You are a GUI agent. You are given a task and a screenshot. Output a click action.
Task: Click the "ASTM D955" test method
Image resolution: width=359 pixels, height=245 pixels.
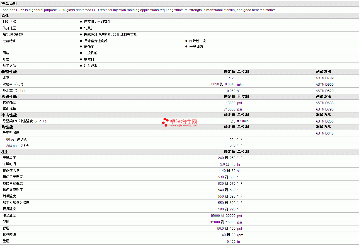(324, 85)
